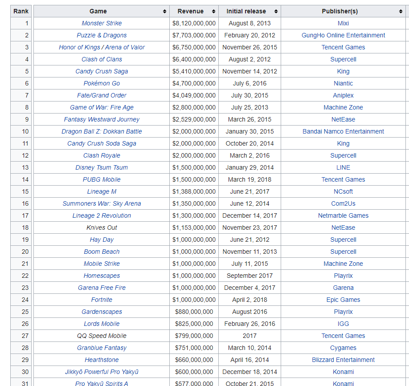Screen dimensions: 409x386
Task: Select the QQ Speed Mobile cell
Action: click(102, 335)
